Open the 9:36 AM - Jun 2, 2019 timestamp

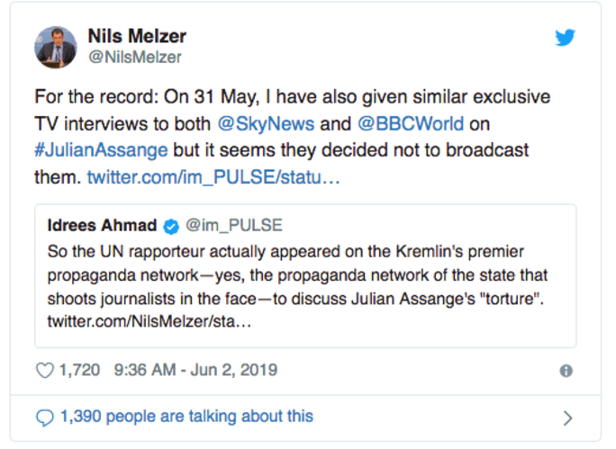click(196, 370)
